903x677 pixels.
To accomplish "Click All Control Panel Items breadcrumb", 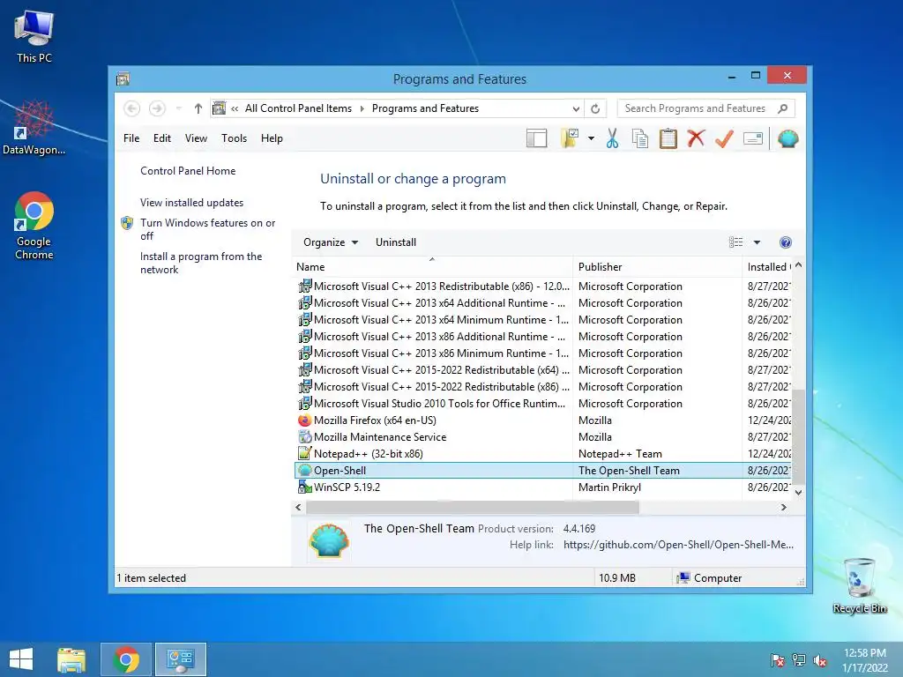I will point(298,108).
